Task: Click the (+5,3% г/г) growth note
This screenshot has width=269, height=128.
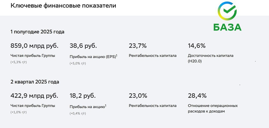Action: [x=19, y=62]
